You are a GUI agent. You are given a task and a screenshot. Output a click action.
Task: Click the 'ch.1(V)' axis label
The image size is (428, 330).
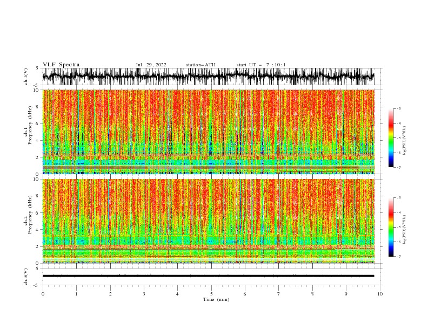(26, 77)
